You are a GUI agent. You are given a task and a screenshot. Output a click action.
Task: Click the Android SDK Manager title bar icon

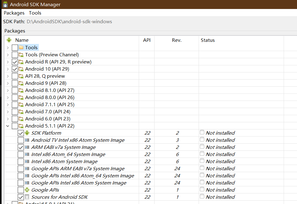(5, 5)
